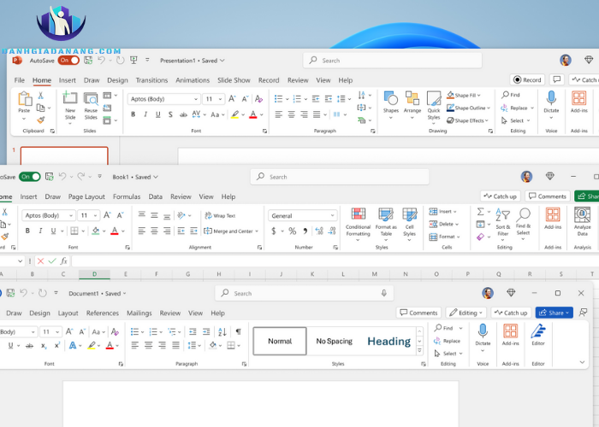This screenshot has height=427, width=599.
Task: Click Percent Style in Excel number group
Action: pyautogui.click(x=293, y=231)
